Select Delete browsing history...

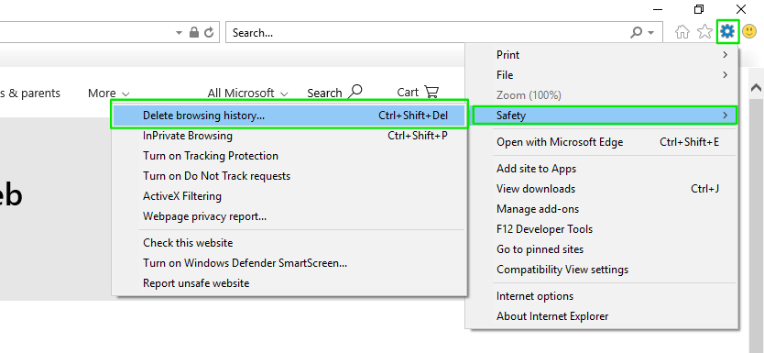(289, 116)
